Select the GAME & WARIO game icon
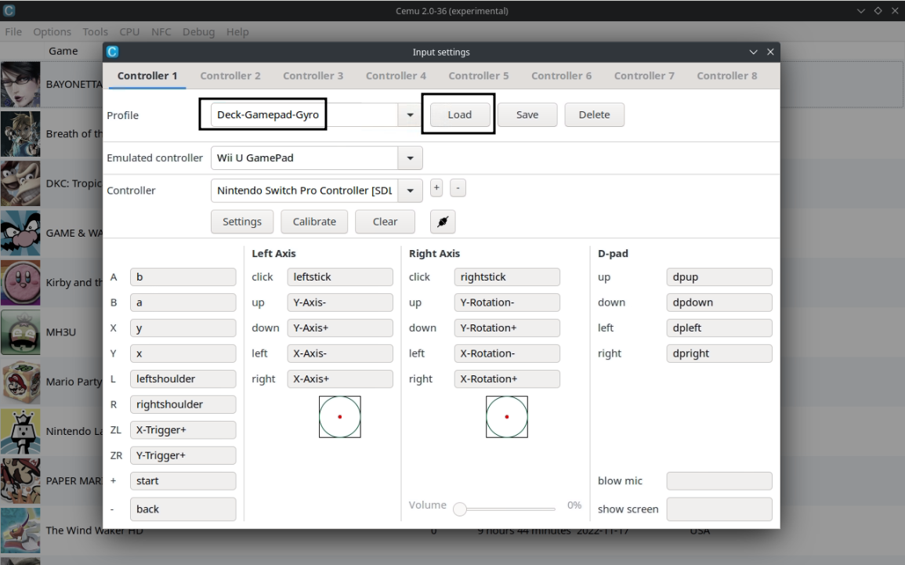Image resolution: width=905 pixels, height=565 pixels. [x=21, y=234]
